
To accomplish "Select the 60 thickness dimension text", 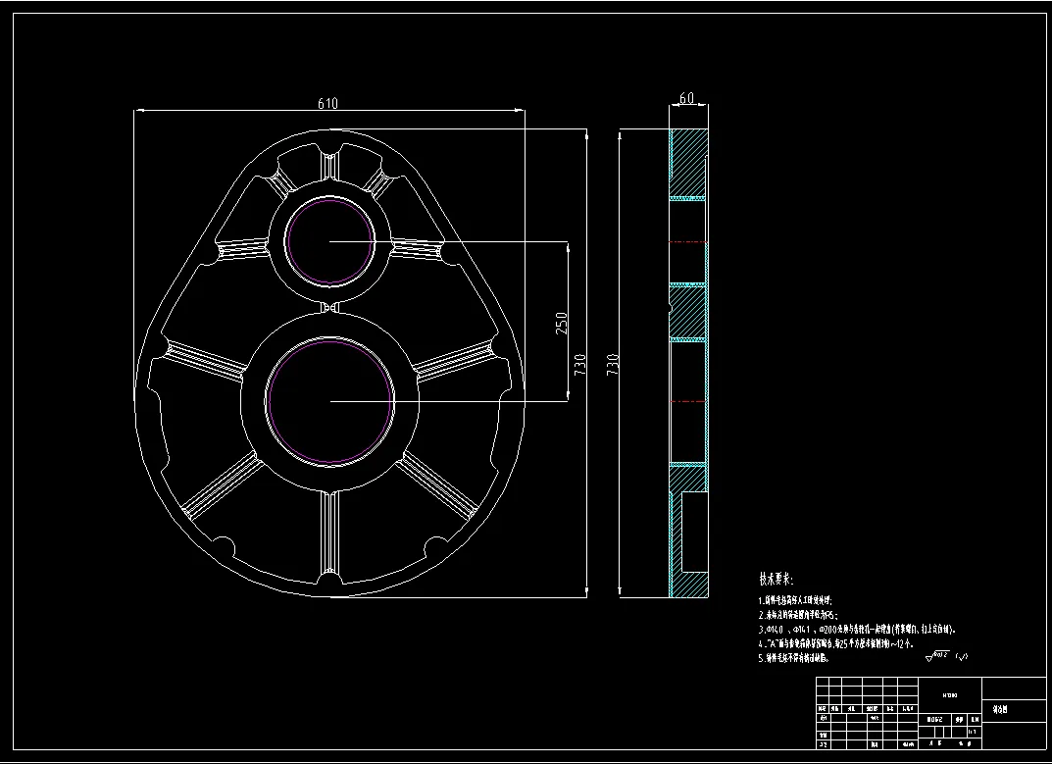I will (687, 98).
